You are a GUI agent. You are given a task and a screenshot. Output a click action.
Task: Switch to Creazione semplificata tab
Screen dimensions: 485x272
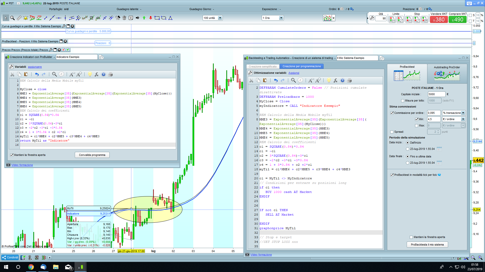click(x=262, y=66)
